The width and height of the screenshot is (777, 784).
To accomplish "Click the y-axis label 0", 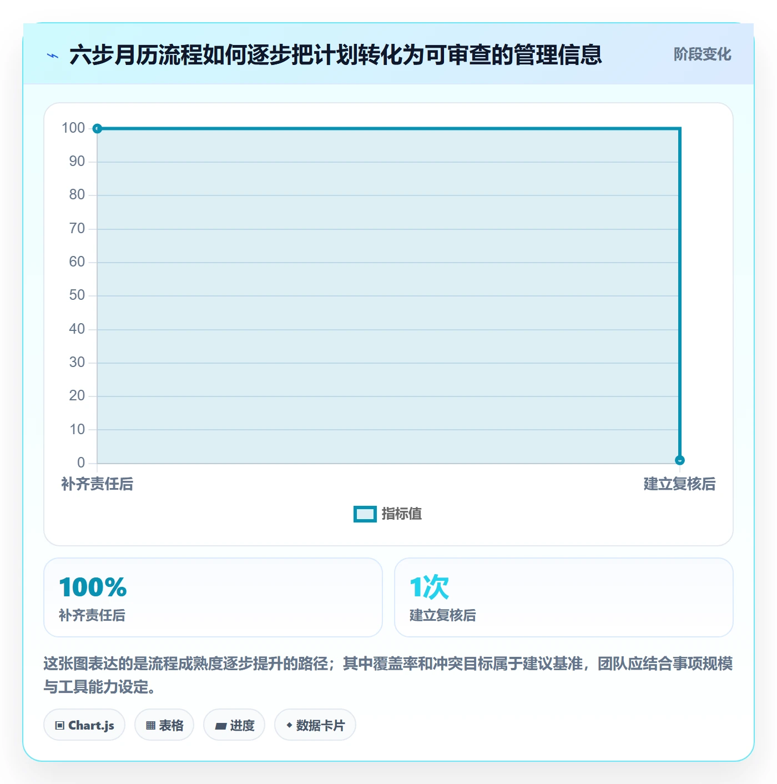I will pos(81,463).
